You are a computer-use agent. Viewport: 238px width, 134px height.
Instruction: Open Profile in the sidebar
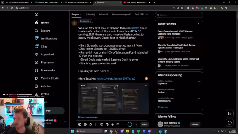point(42,94)
